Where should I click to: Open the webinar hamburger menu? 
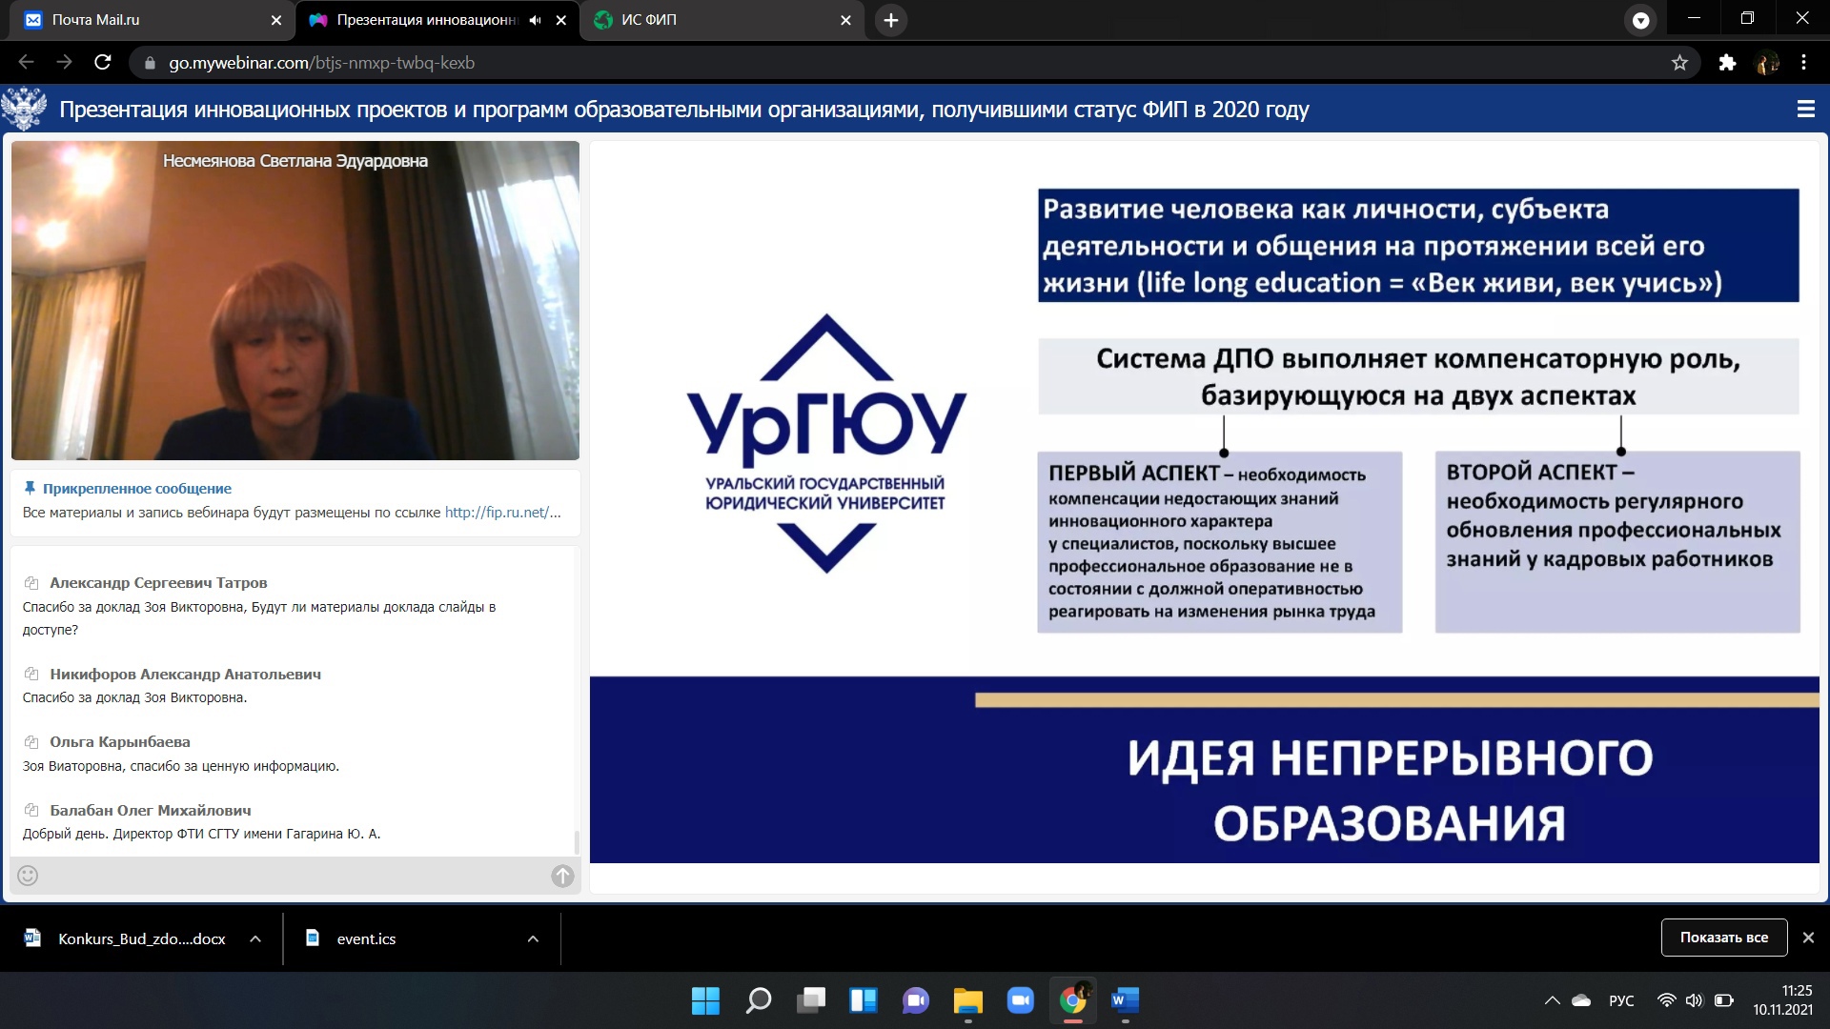pos(1805,110)
